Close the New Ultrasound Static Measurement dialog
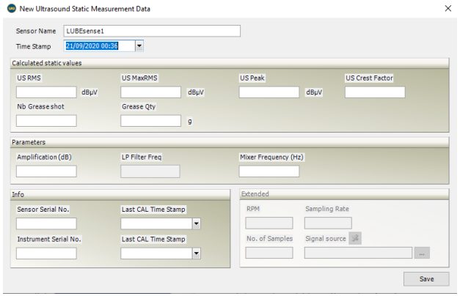The image size is (460, 296). tap(448, 8)
